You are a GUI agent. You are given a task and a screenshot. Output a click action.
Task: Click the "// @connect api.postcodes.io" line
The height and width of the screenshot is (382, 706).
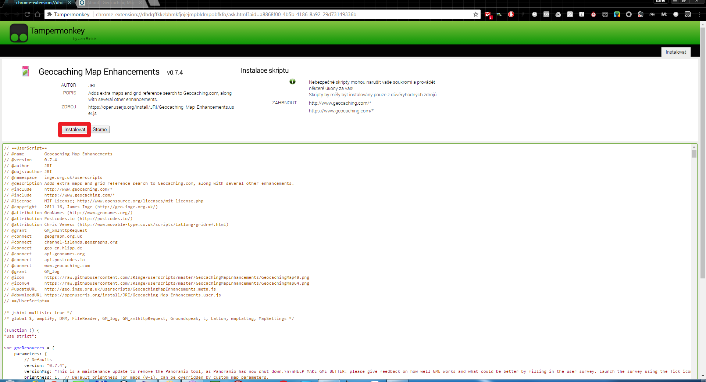44,260
